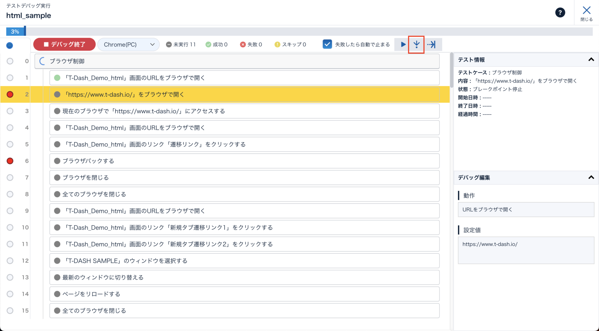Click the 失敗 status filter icon
Image resolution: width=599 pixels, height=331 pixels.
point(243,45)
